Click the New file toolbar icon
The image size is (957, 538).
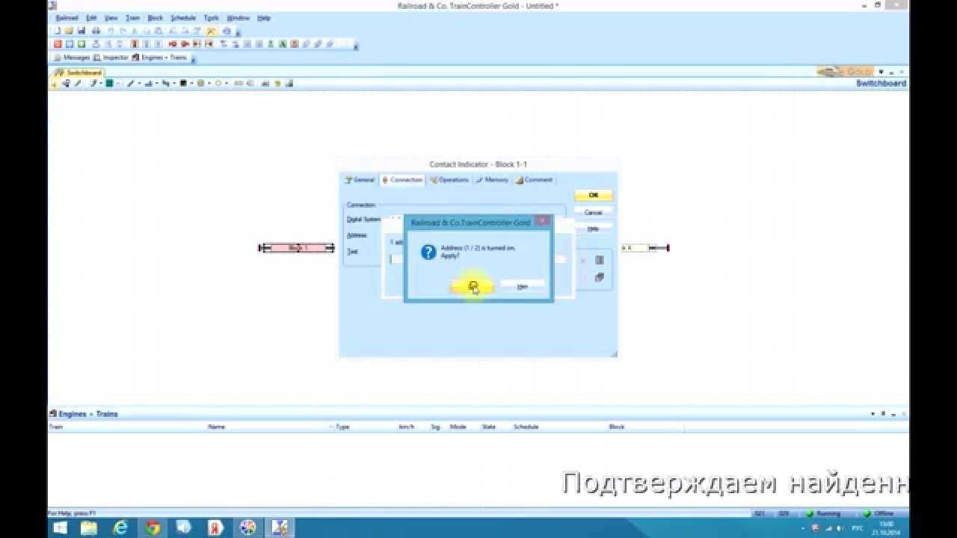pos(58,31)
